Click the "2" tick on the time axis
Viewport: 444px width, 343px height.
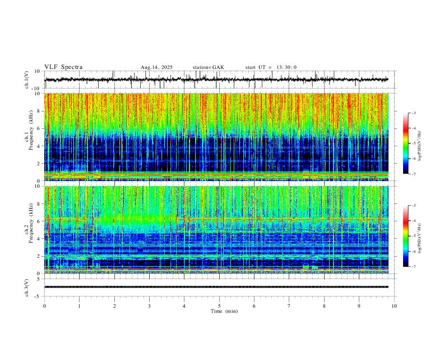(114, 306)
